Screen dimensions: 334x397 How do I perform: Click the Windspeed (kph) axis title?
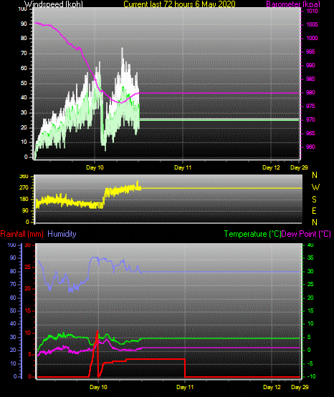pos(54,4)
